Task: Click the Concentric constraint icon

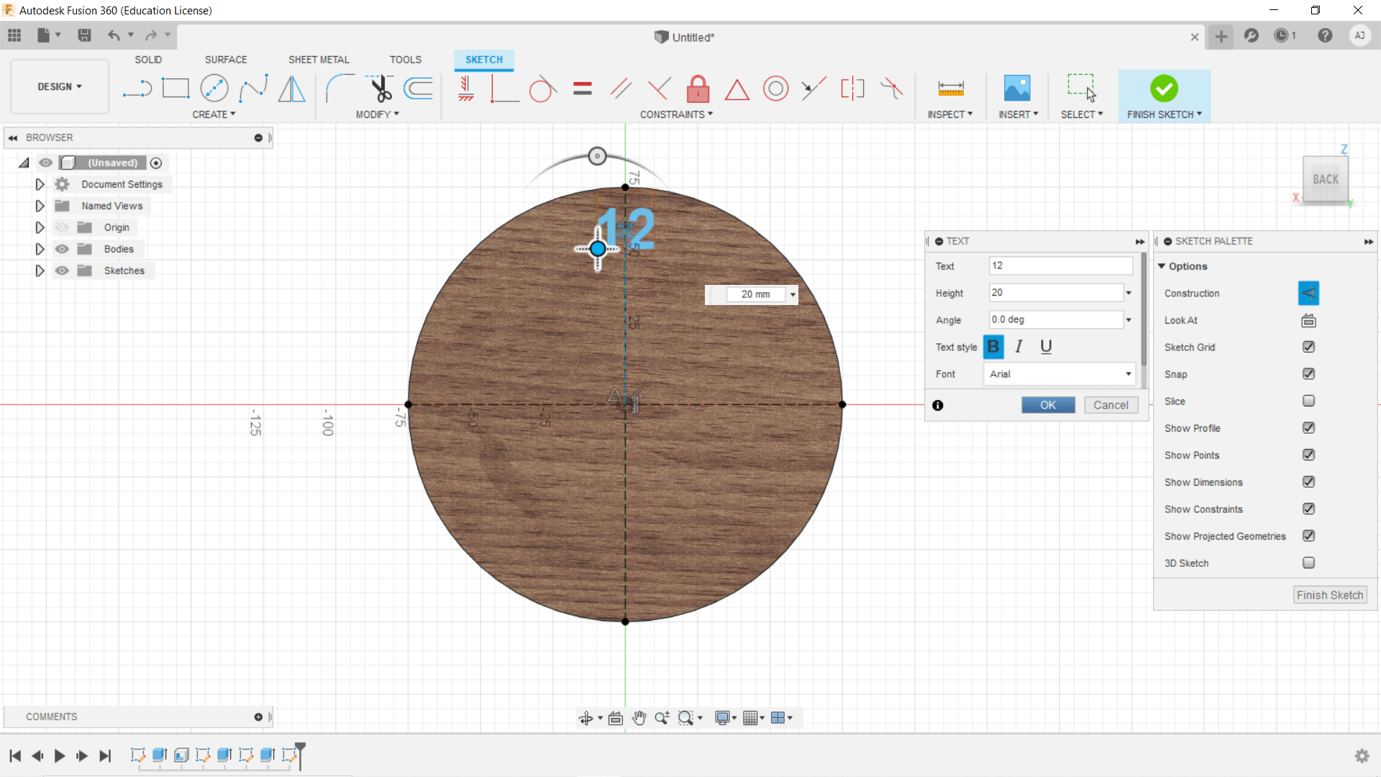Action: point(775,88)
